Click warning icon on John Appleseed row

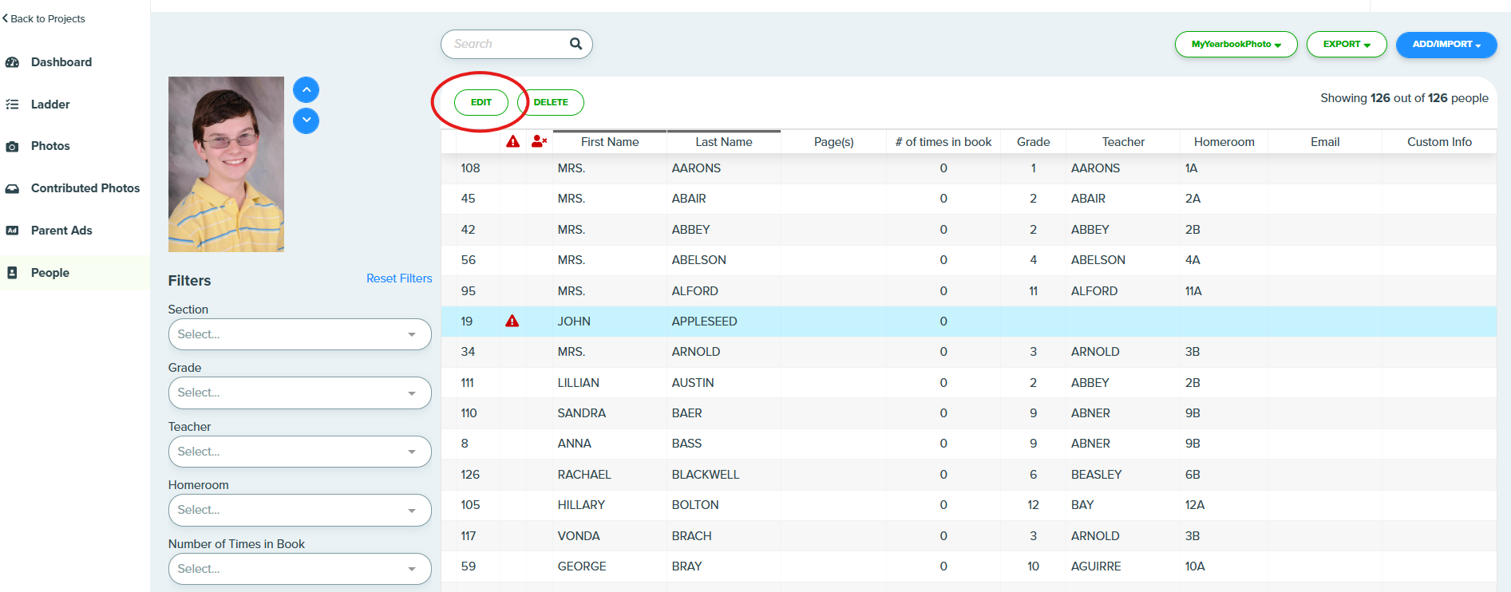[x=512, y=321]
